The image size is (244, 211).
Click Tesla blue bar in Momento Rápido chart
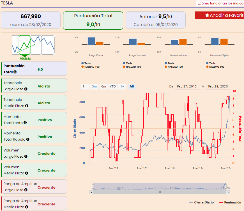click(215, 42)
